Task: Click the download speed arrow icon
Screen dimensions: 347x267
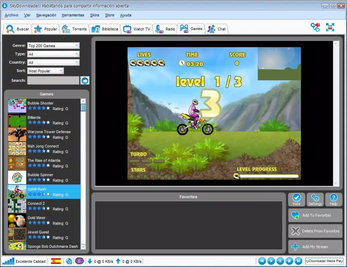Action: pos(90,261)
